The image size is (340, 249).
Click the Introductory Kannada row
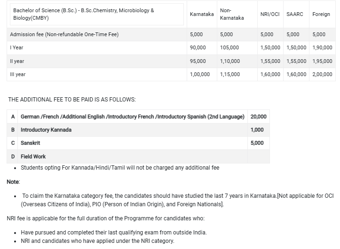(x=46, y=130)
